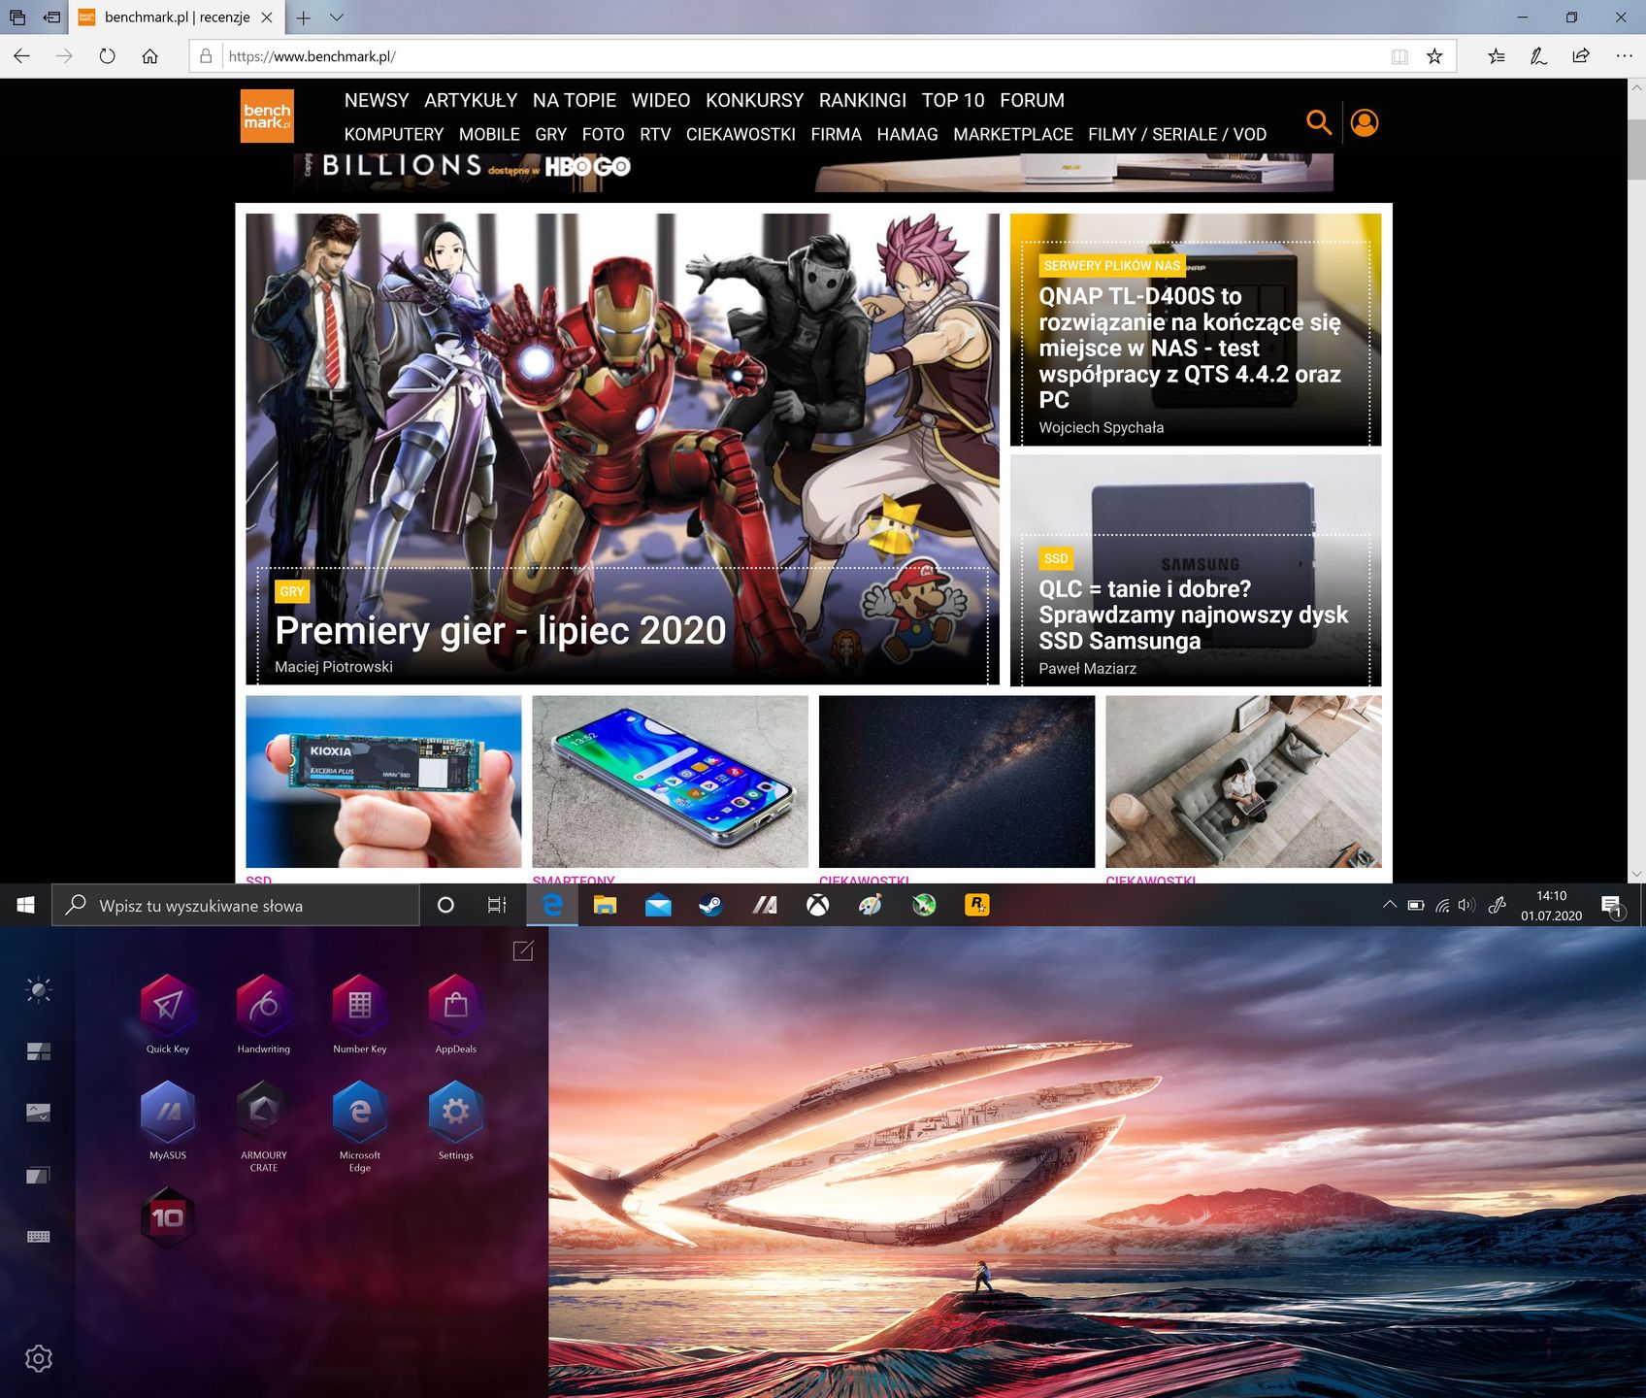Open Cortana circle on the taskbar
Screen dimensions: 1646x1398
pos(445,905)
